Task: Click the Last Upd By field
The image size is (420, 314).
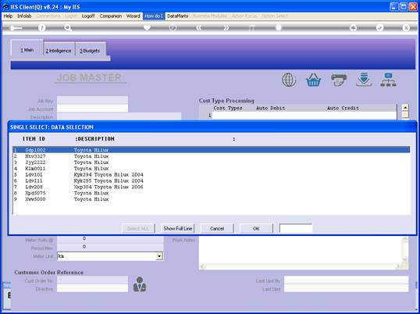Action: tap(346, 280)
